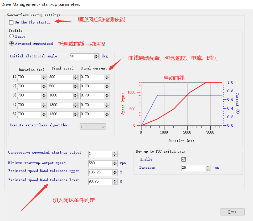Increment row 2 Final current with the up arrow

(107, 85)
